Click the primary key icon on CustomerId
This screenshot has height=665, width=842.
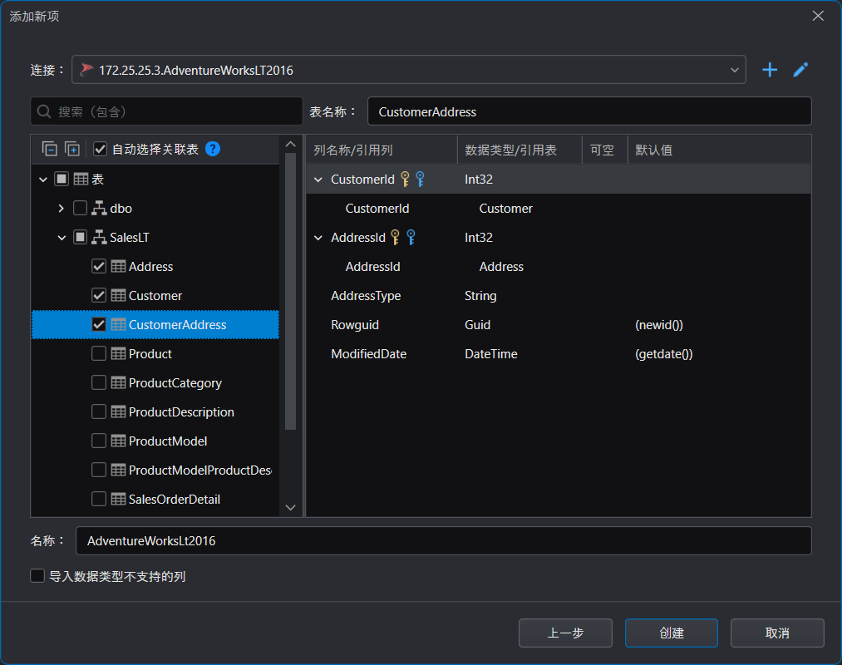(406, 179)
